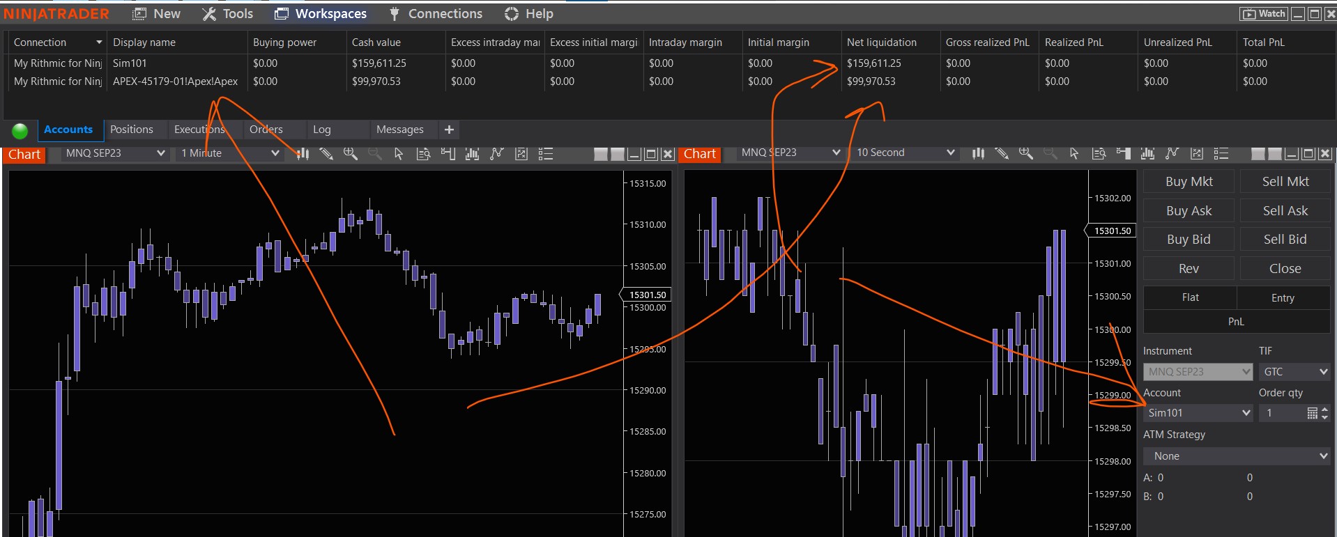Click the Close position button
Screen dimensions: 1337x537
(x=1285, y=269)
